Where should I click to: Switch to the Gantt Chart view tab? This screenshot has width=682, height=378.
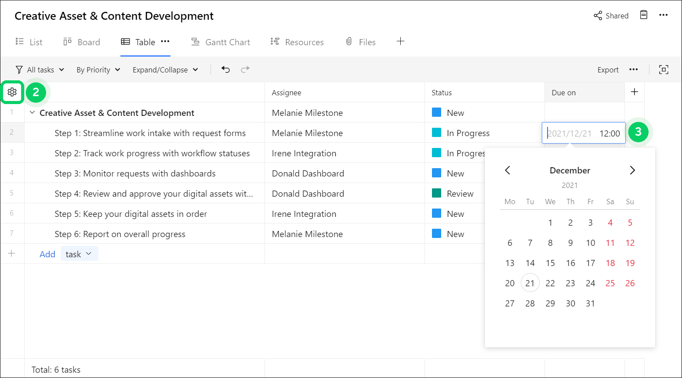(221, 42)
